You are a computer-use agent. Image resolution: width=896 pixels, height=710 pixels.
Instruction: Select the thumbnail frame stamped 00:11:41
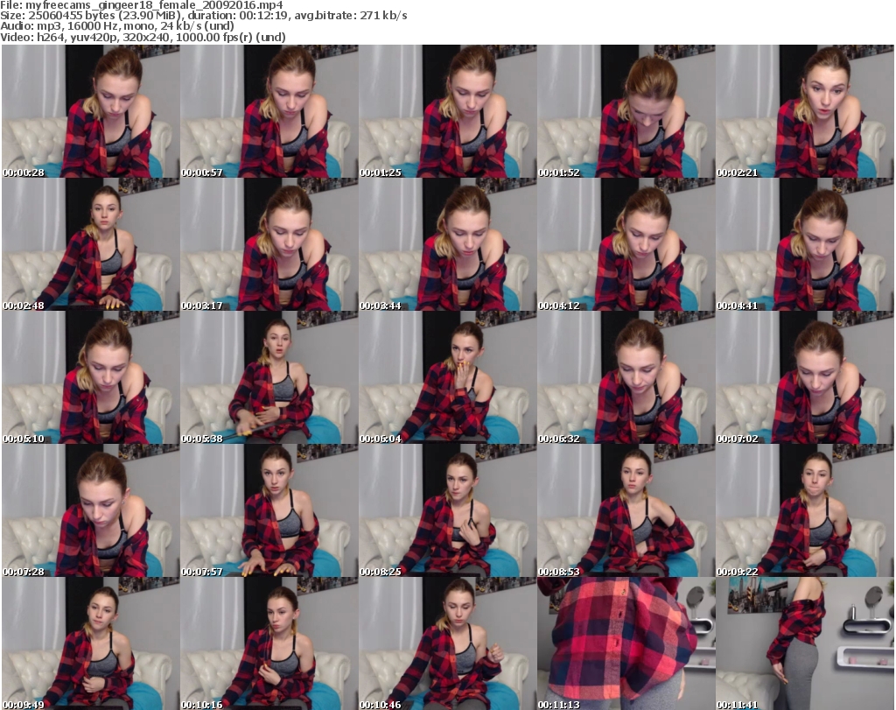click(805, 643)
